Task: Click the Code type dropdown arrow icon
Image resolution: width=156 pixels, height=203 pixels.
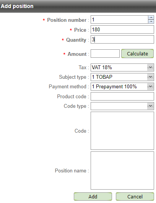Action: pyautogui.click(x=150, y=106)
